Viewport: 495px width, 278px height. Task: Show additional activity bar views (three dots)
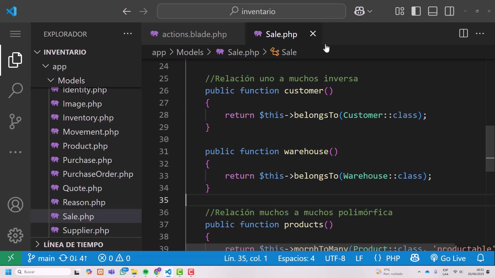pyautogui.click(x=15, y=152)
